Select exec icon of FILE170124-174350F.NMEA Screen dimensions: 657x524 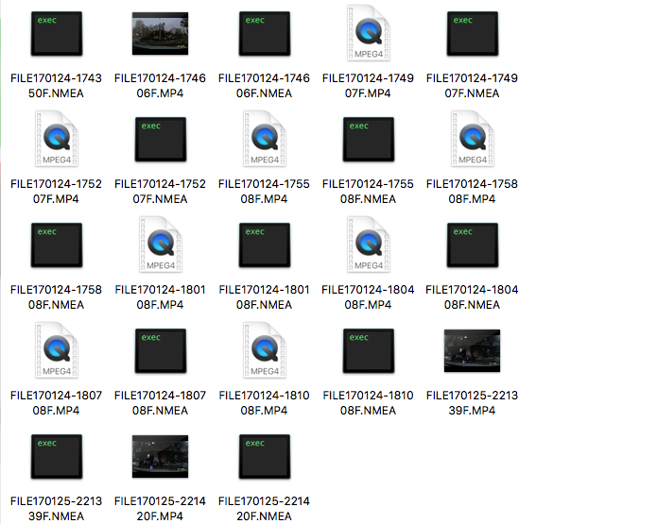point(57,33)
